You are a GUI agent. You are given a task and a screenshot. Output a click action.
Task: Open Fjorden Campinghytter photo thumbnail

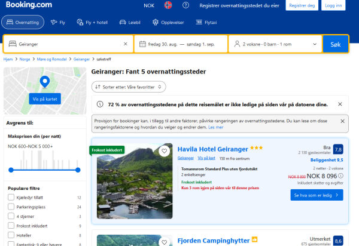point(135,240)
